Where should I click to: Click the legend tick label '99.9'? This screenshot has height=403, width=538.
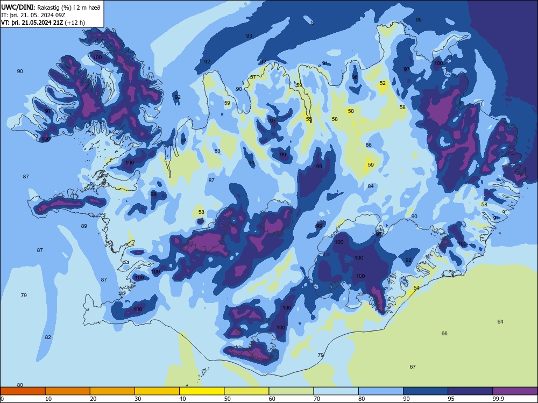pos(498,399)
